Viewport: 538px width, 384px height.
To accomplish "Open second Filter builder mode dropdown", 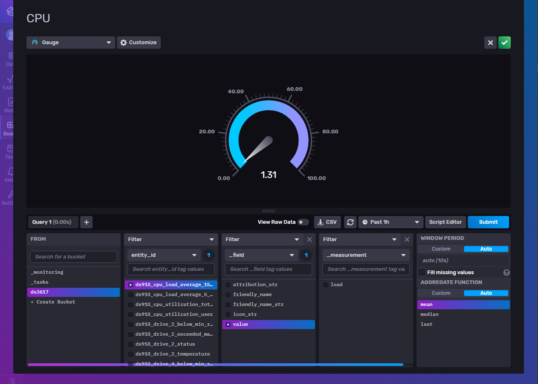I will pos(262,239).
